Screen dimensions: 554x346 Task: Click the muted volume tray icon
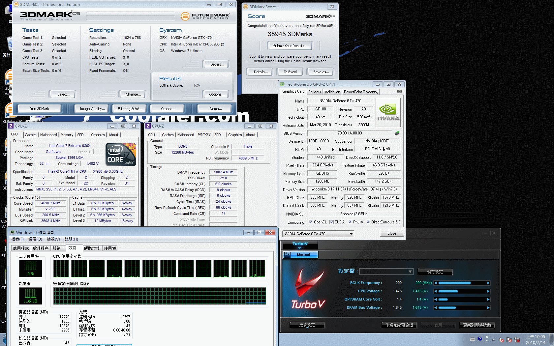pyautogui.click(x=501, y=340)
